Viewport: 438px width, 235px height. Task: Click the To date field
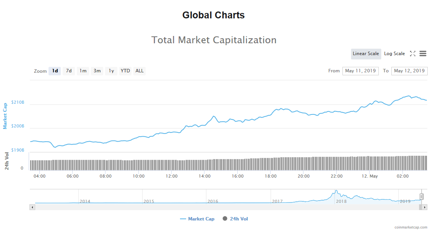pyautogui.click(x=409, y=71)
